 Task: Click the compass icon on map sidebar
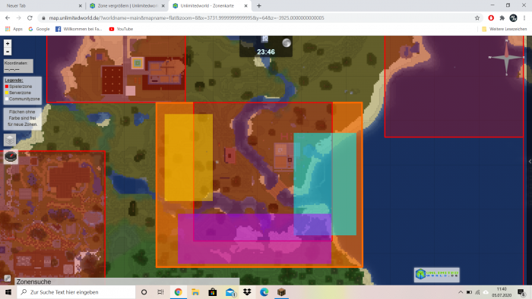tap(11, 157)
